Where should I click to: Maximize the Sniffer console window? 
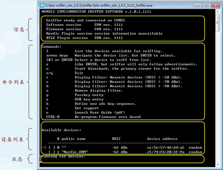tap(207, 6)
